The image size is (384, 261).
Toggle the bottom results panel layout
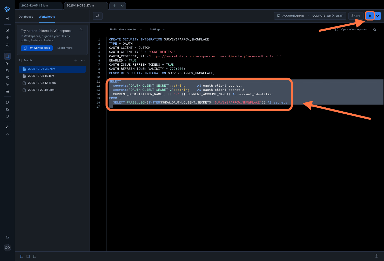(35, 256)
